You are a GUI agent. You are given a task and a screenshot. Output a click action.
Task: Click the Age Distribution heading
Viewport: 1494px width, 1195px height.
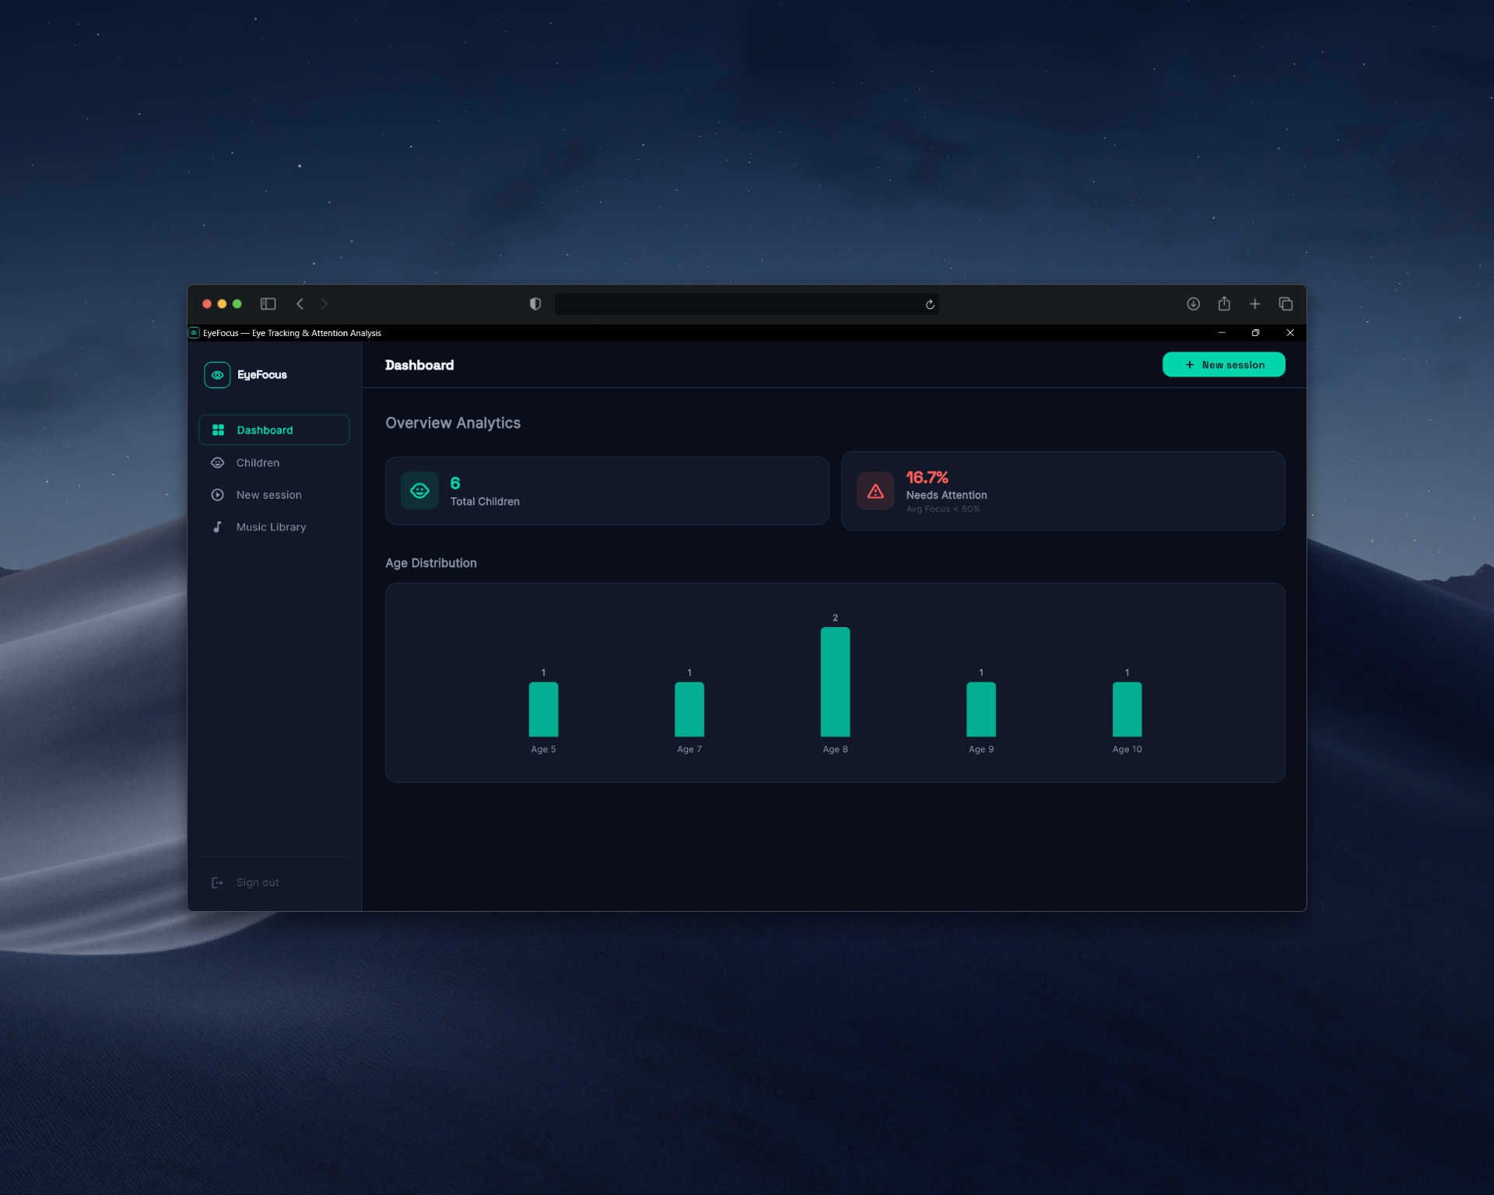pos(431,562)
